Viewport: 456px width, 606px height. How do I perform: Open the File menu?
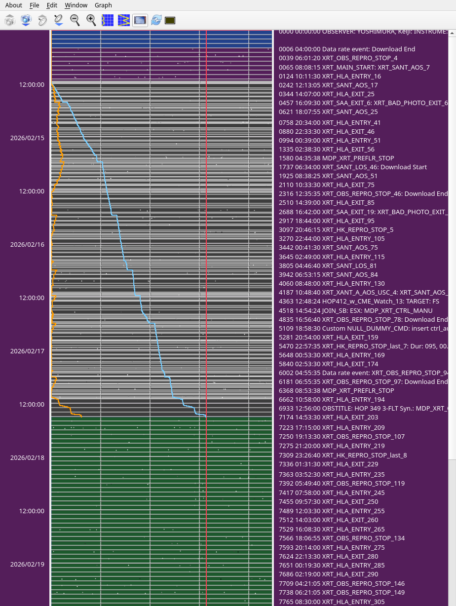(34, 5)
